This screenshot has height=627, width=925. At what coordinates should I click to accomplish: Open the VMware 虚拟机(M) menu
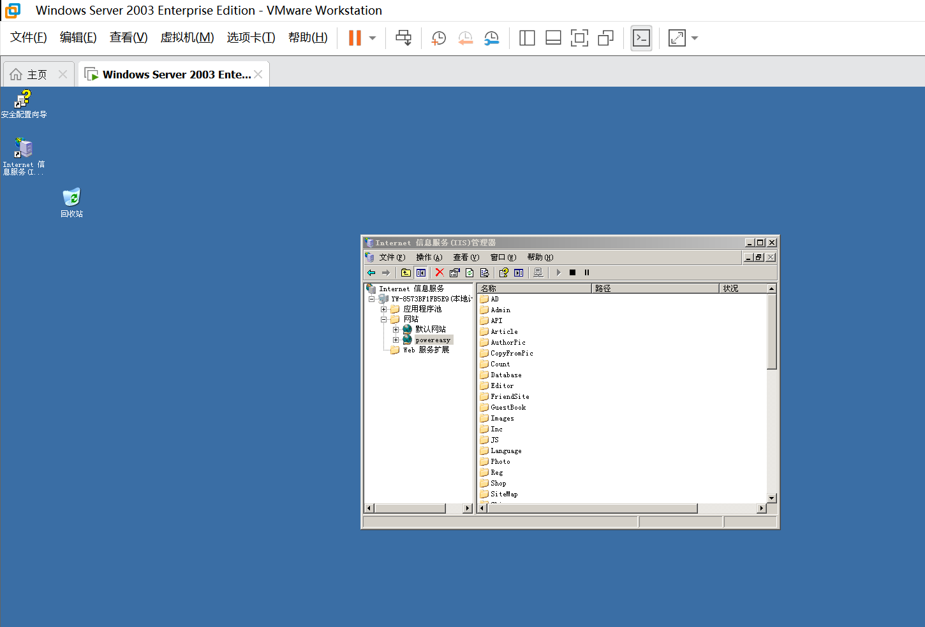pos(188,38)
